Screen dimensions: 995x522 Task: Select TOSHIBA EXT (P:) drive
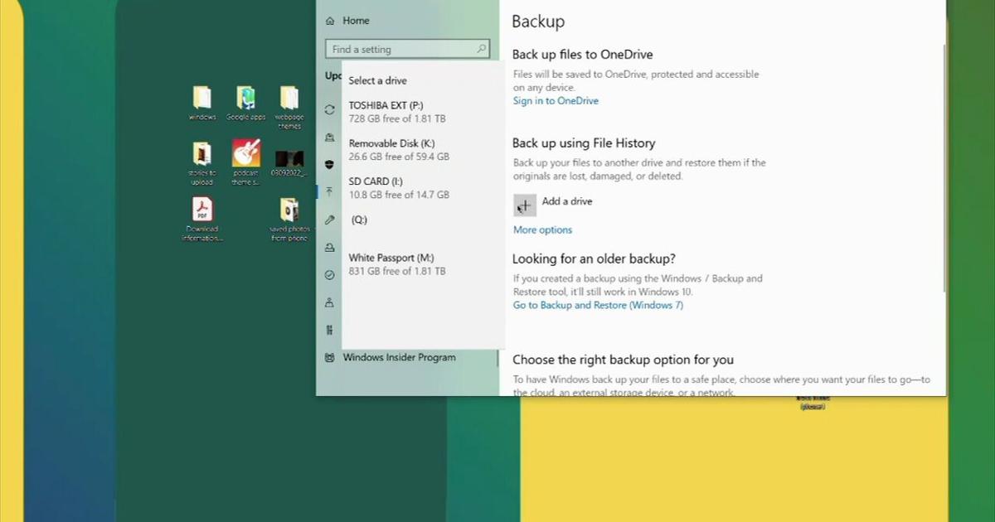pyautogui.click(x=423, y=112)
